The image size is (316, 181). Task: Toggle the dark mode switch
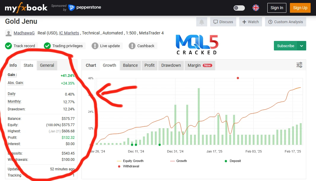239,8
